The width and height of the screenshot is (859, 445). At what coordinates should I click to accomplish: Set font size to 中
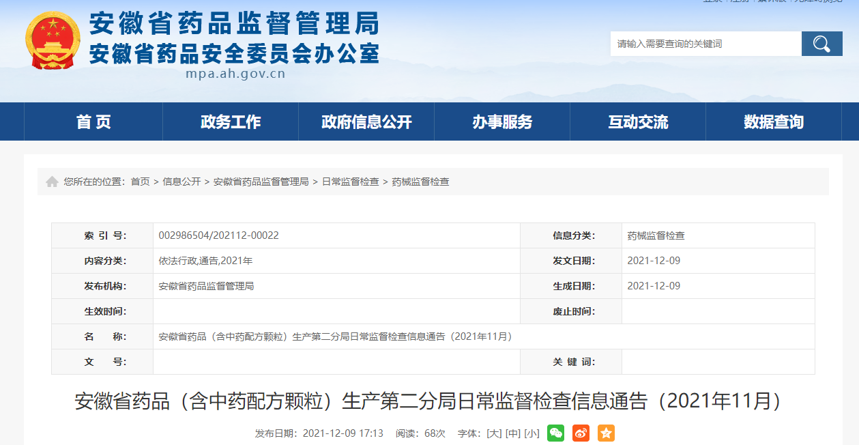(513, 433)
